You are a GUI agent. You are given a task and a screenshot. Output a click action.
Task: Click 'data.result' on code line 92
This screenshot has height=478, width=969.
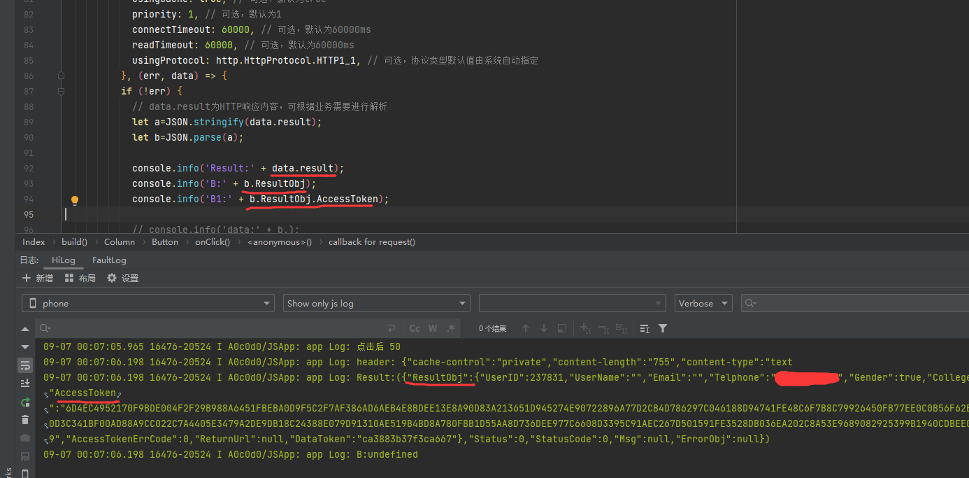303,169
